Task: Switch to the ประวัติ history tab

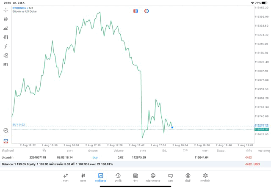Action: (118, 177)
